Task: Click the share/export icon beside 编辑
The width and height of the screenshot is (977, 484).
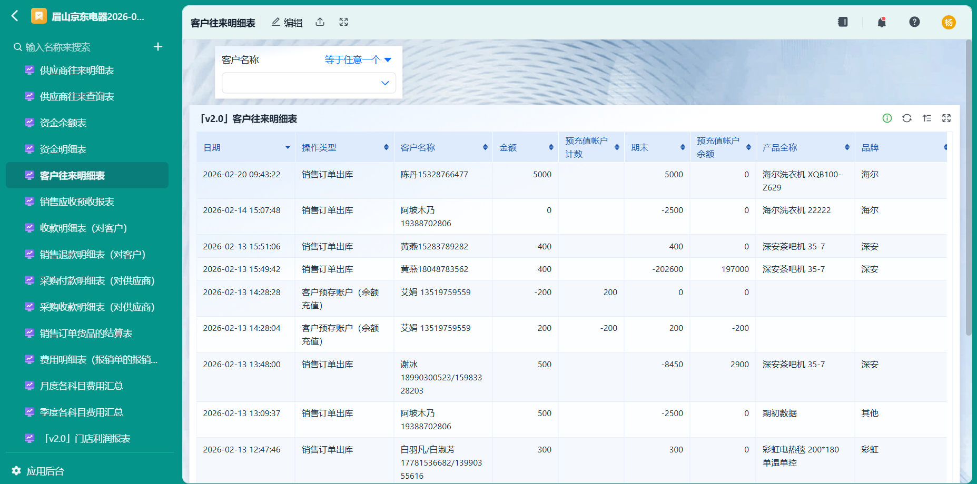Action: click(x=320, y=22)
